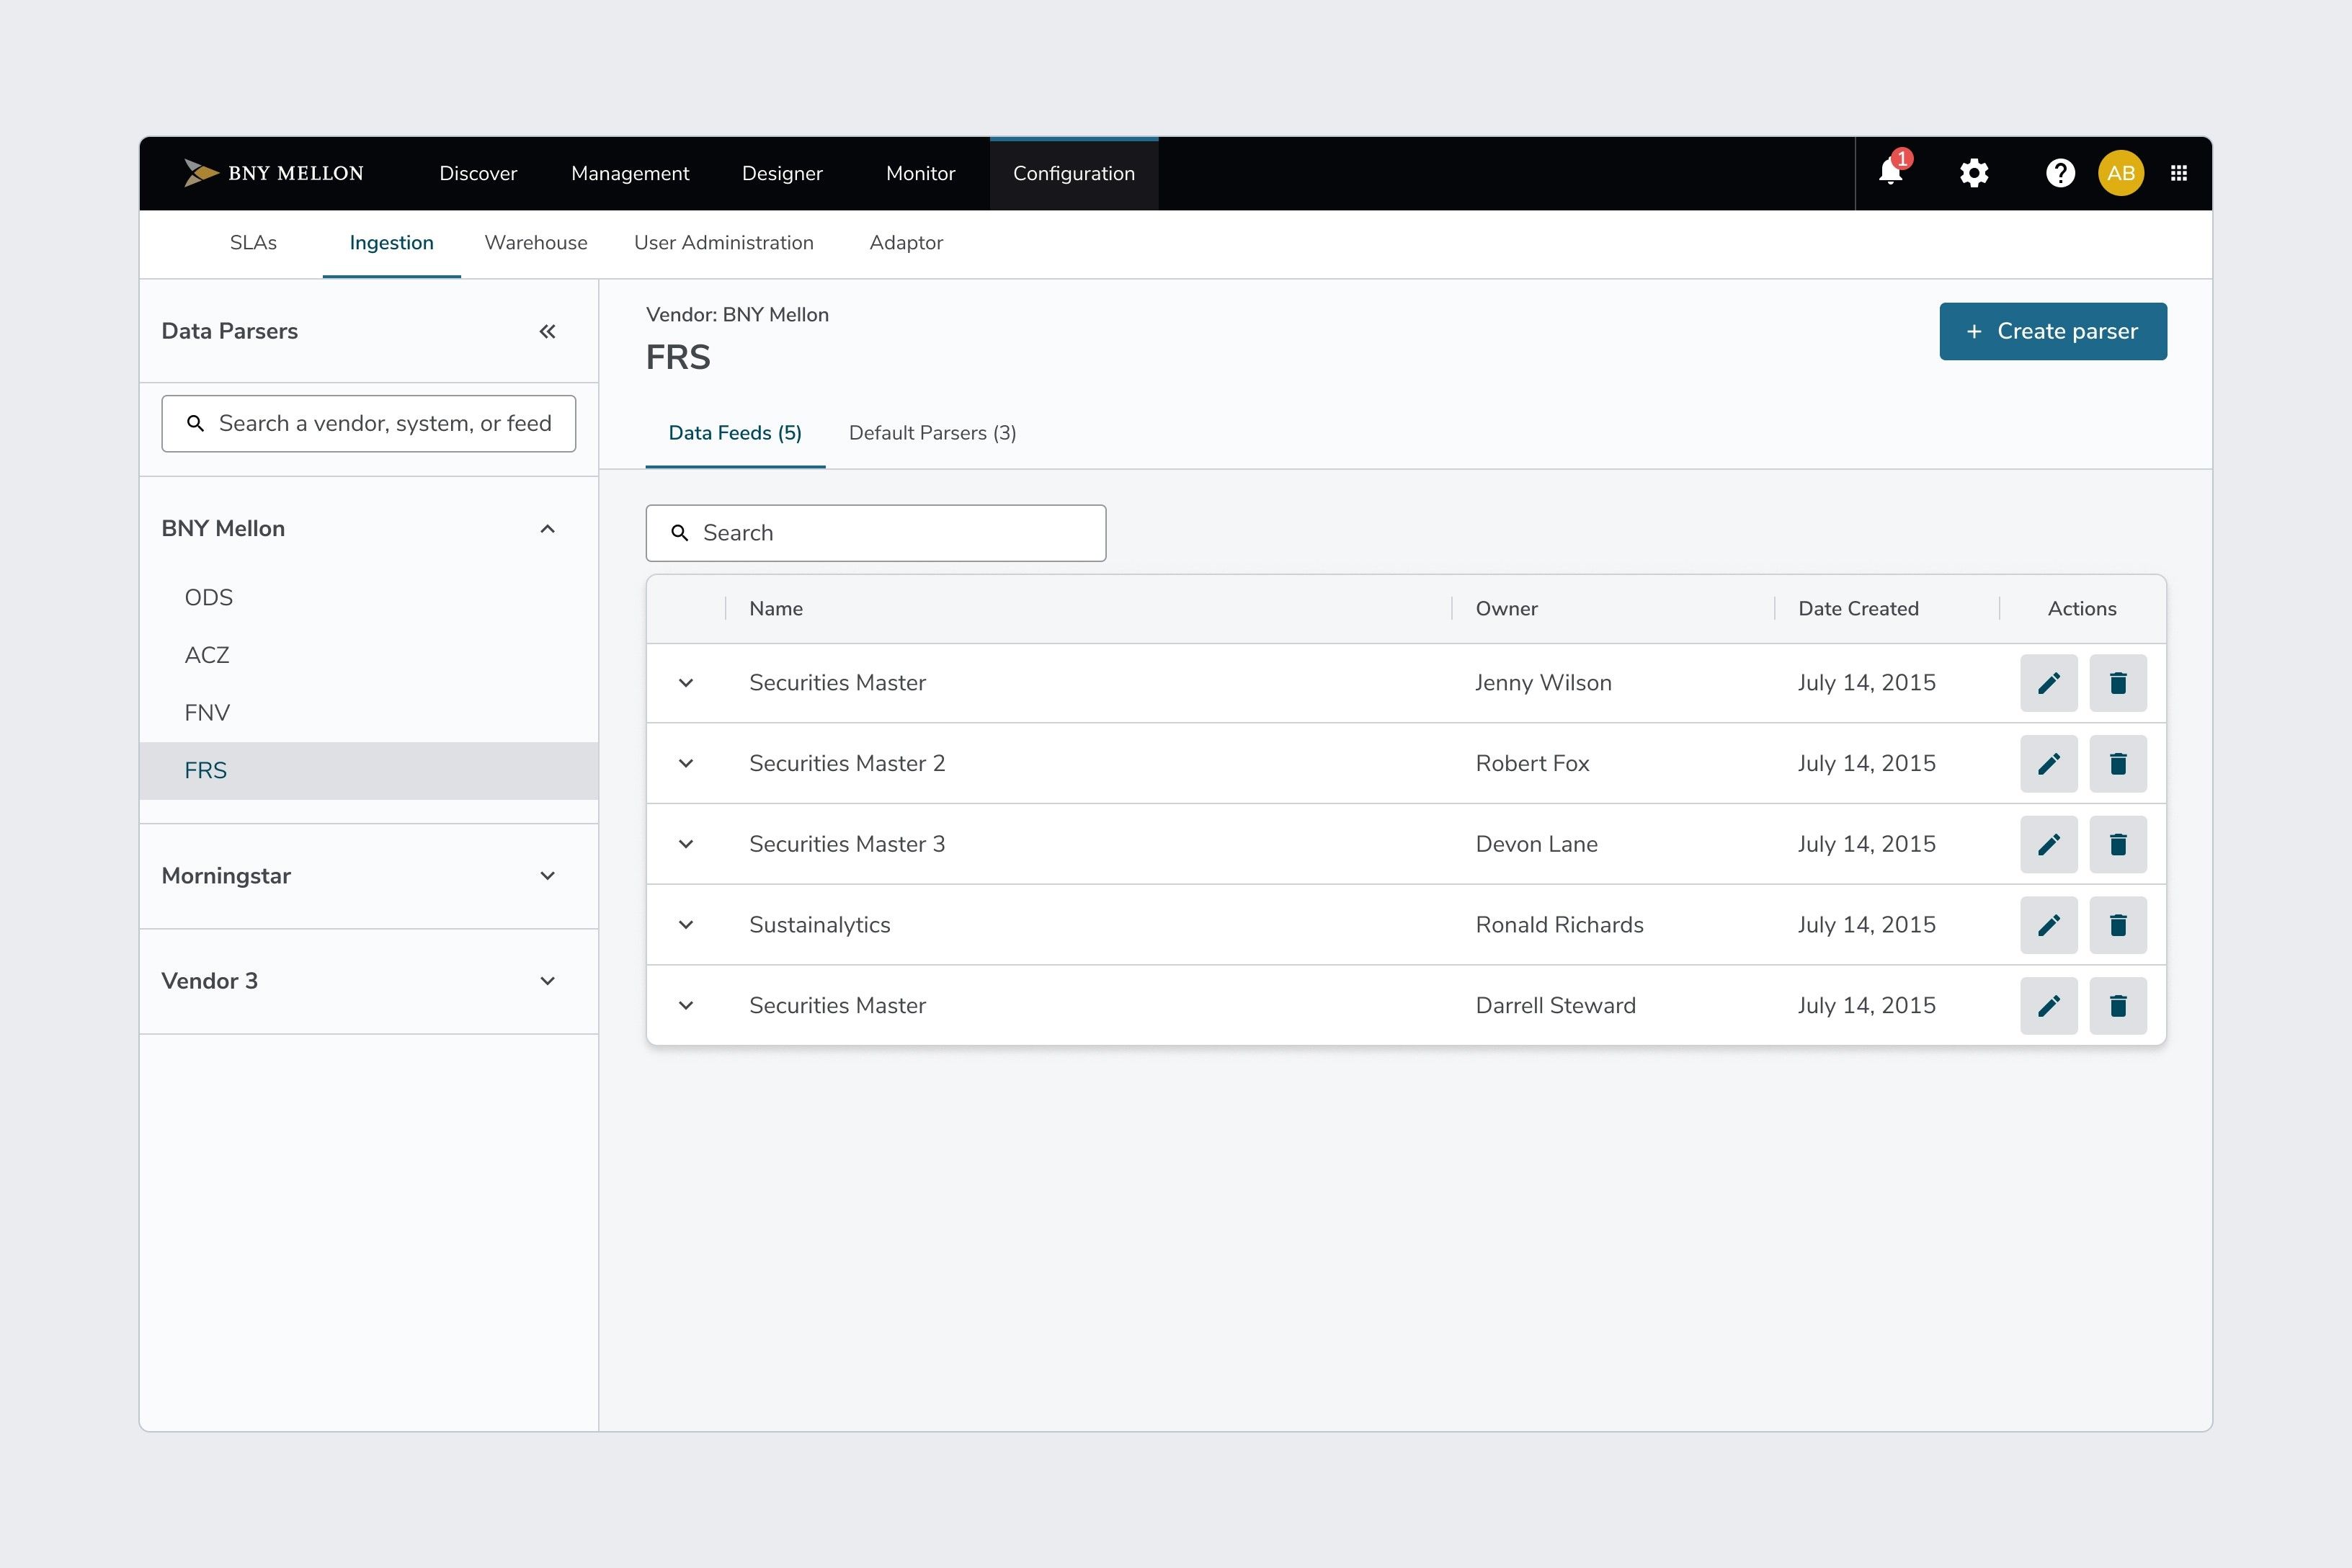Collapse the BNY Mellon vendor group

tap(547, 528)
